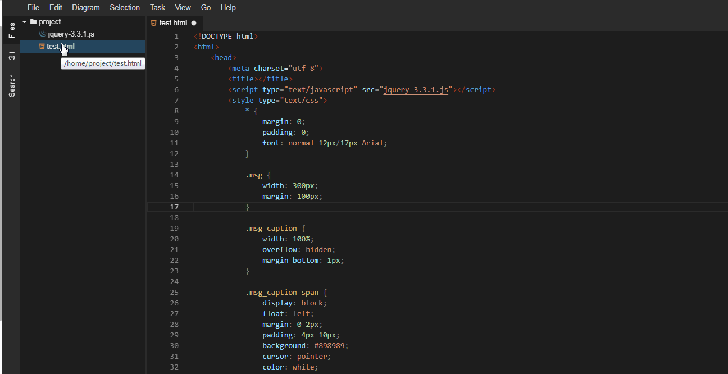
Task: Click the #898989 background color value
Action: [329, 346]
